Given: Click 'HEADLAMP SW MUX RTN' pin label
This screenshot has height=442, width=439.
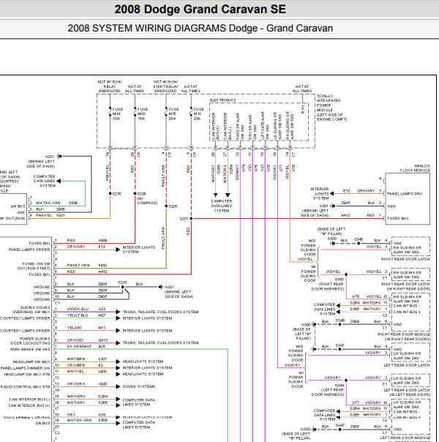Looking at the screenshot, I should point(27,375).
